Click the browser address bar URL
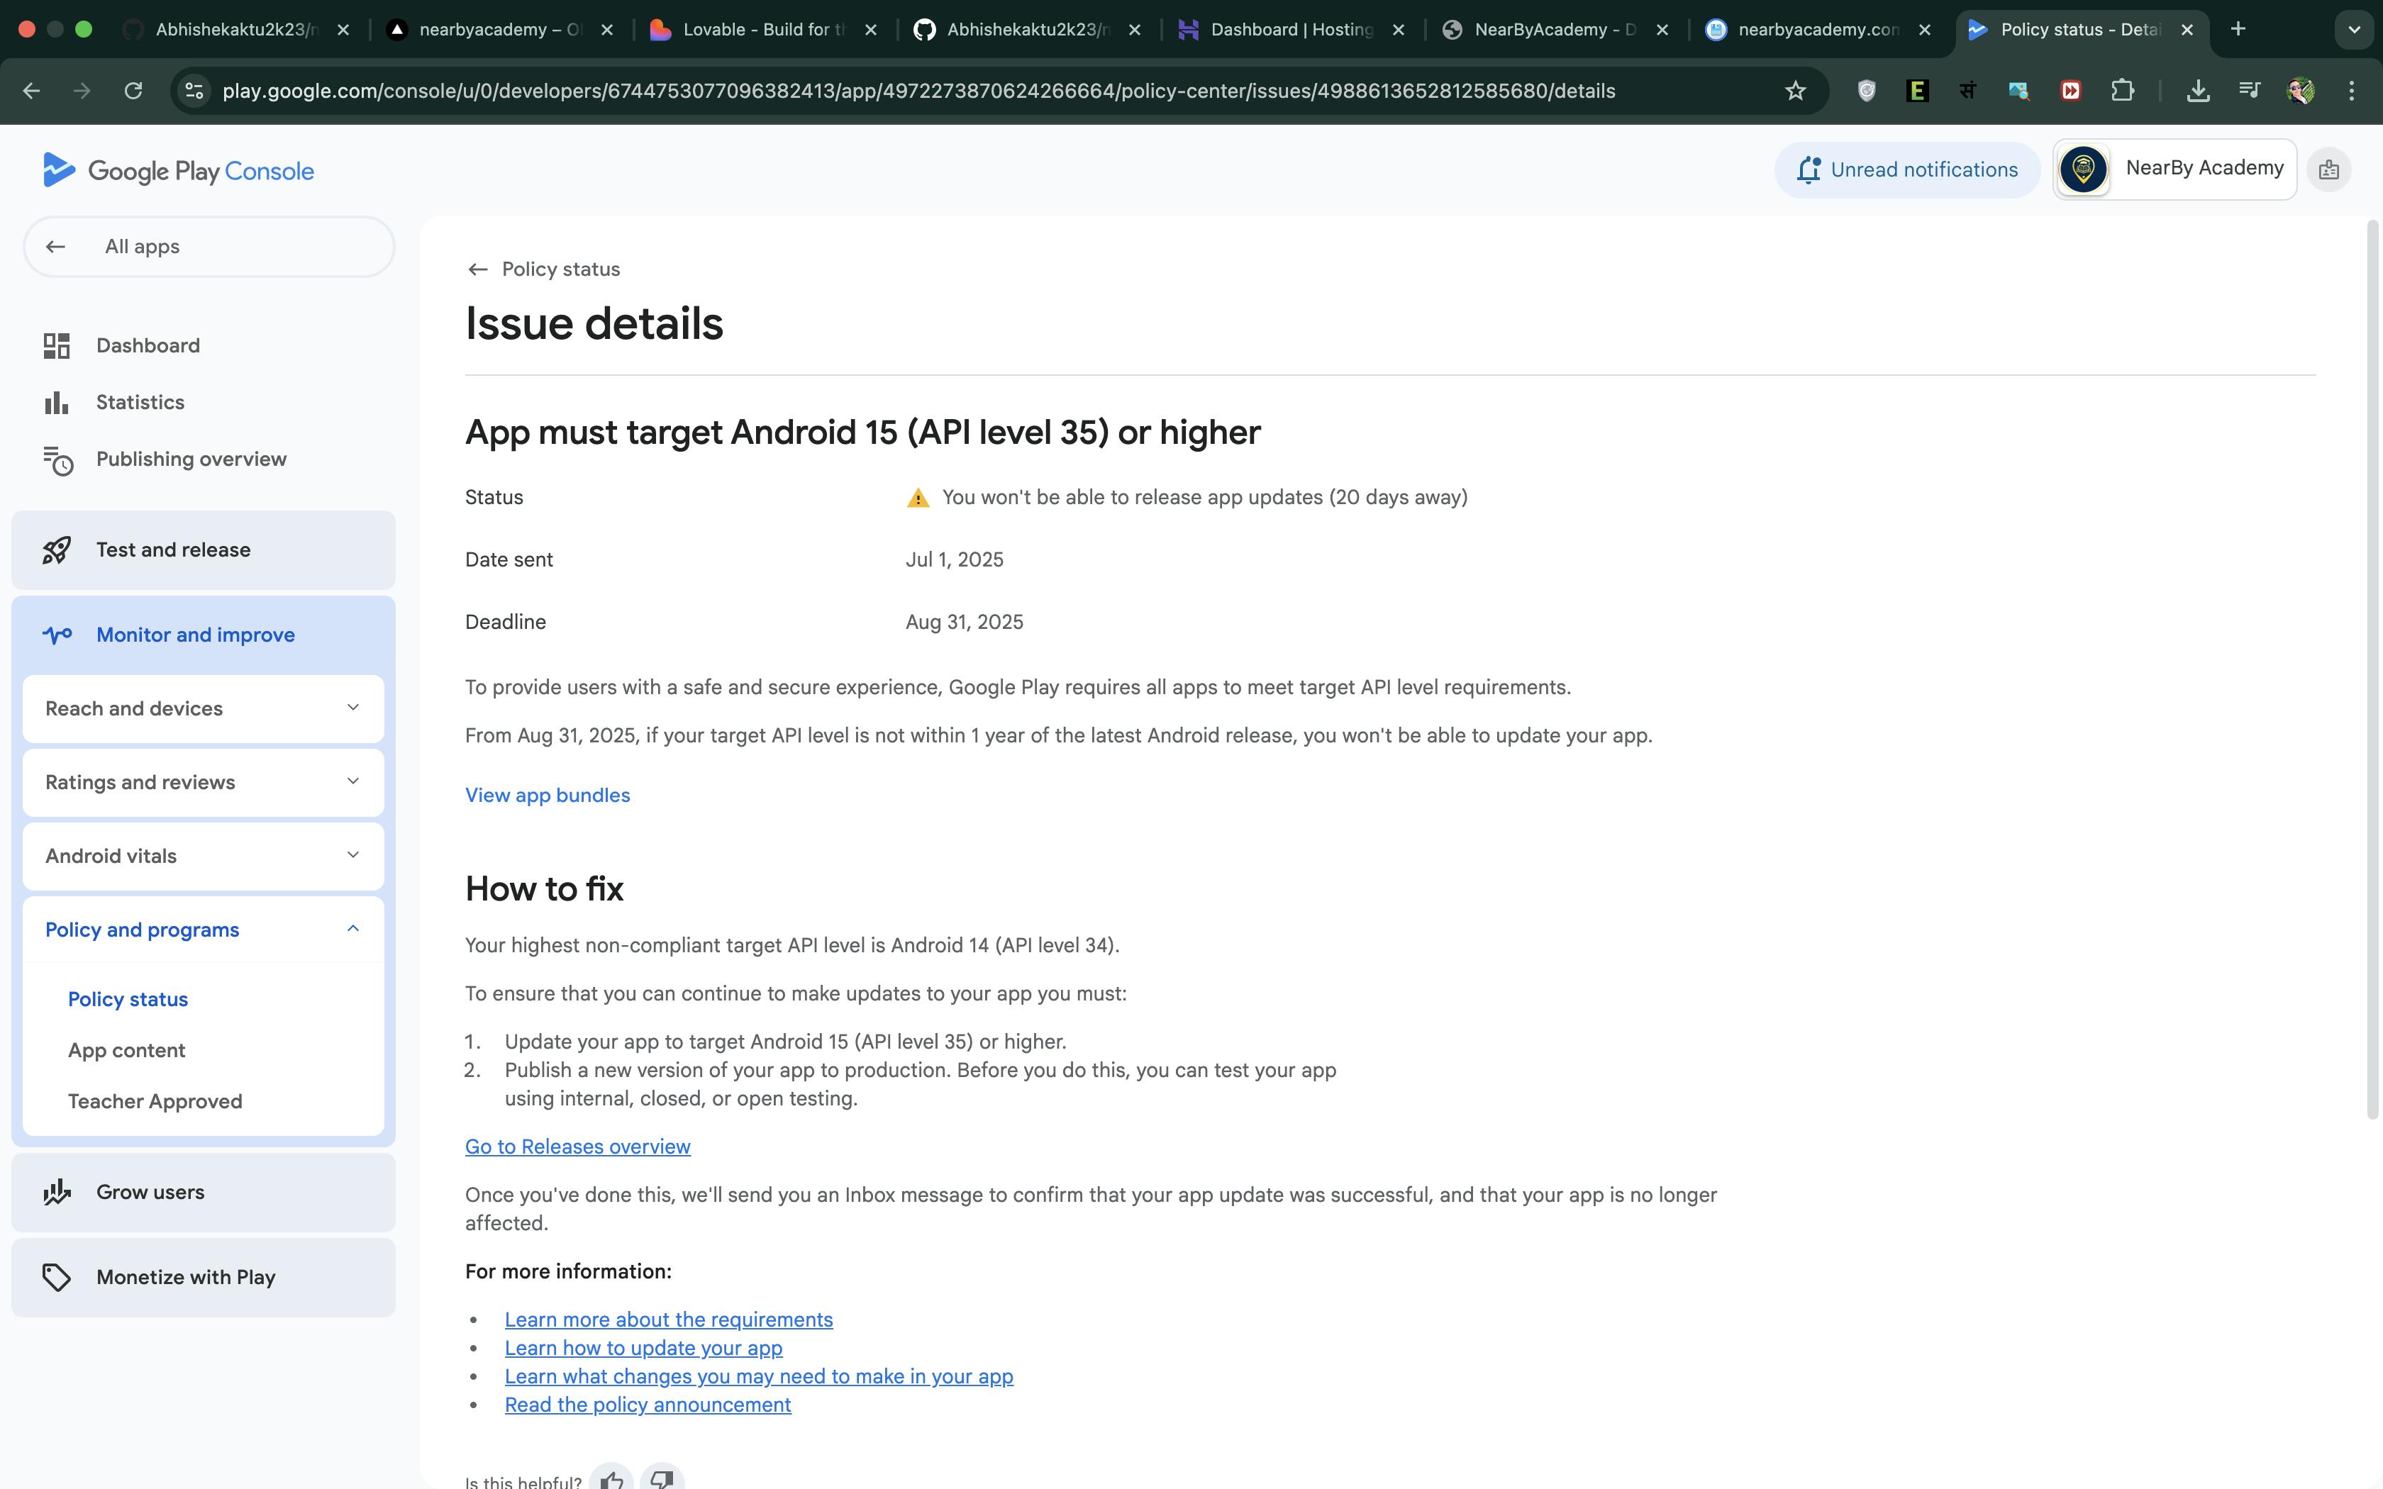The image size is (2383, 1489). tap(918, 91)
